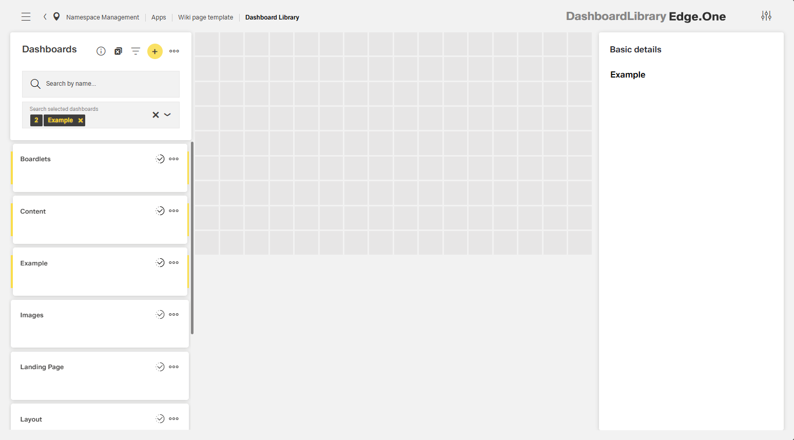Go to Namespace Management breadcrumb
The image size is (794, 440).
[103, 17]
